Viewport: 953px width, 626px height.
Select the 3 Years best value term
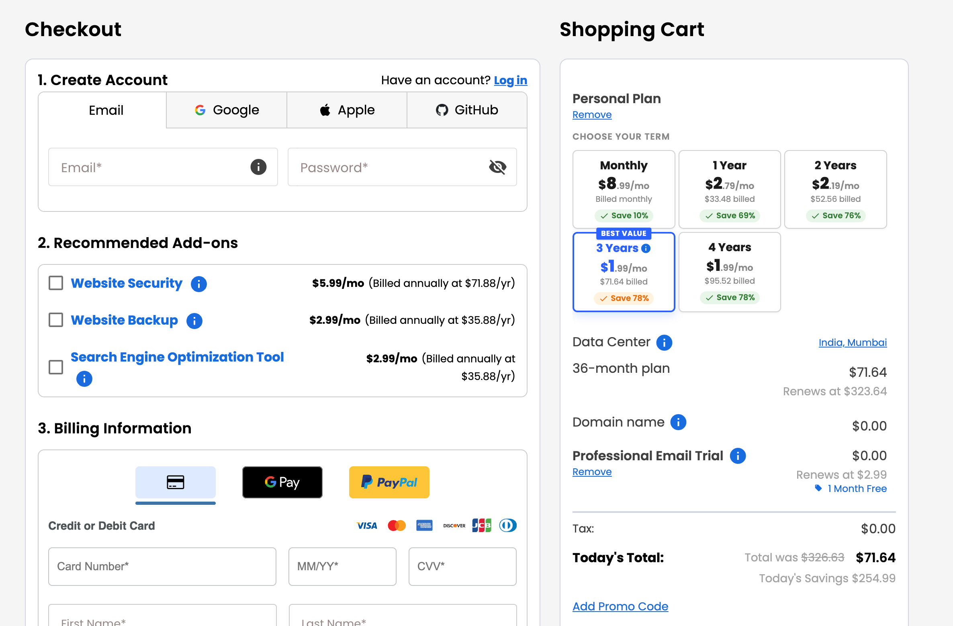tap(624, 272)
